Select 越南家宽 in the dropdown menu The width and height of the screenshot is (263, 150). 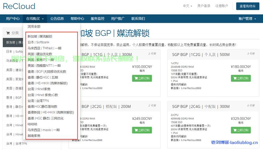point(34,136)
